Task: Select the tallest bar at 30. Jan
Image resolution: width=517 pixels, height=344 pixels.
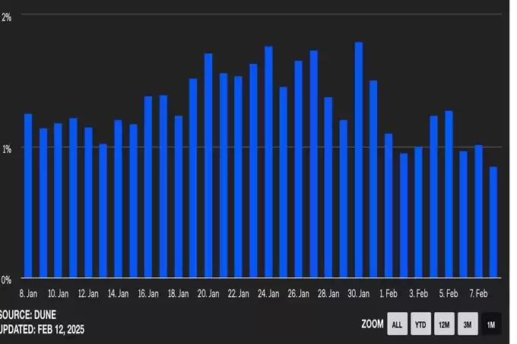Action: click(x=359, y=159)
